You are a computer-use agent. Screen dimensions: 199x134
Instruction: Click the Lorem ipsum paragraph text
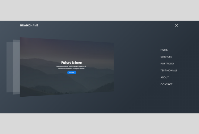(x=71, y=67)
